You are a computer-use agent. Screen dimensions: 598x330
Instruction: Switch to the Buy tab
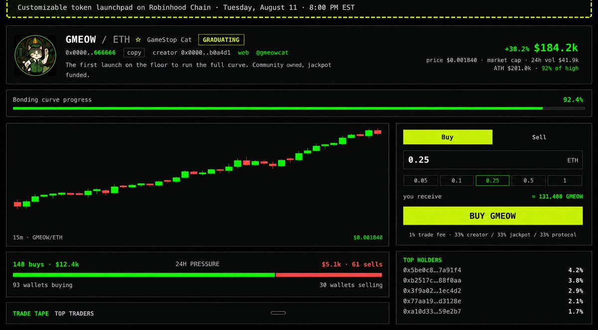tap(448, 137)
